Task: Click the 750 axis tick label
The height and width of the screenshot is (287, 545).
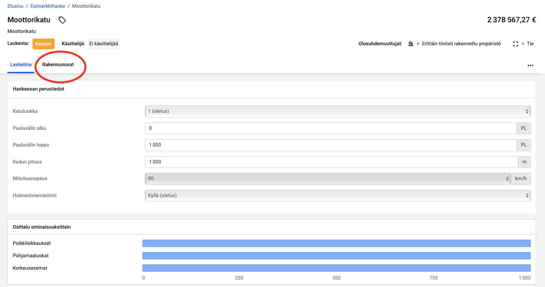Action: click(x=433, y=278)
